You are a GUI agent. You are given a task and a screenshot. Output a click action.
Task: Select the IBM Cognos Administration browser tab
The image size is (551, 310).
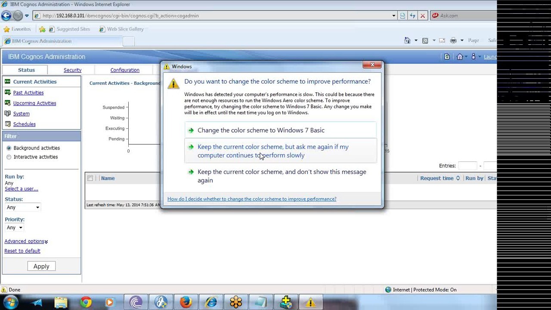pyautogui.click(x=62, y=41)
